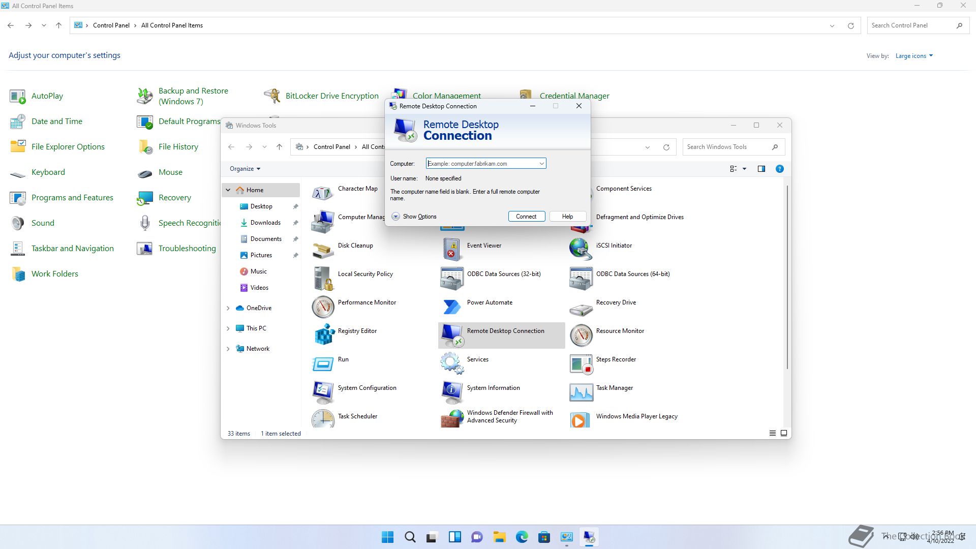Screen dimensions: 976x549
Task: Open Microsoft Edge from taskbar
Action: [522, 537]
